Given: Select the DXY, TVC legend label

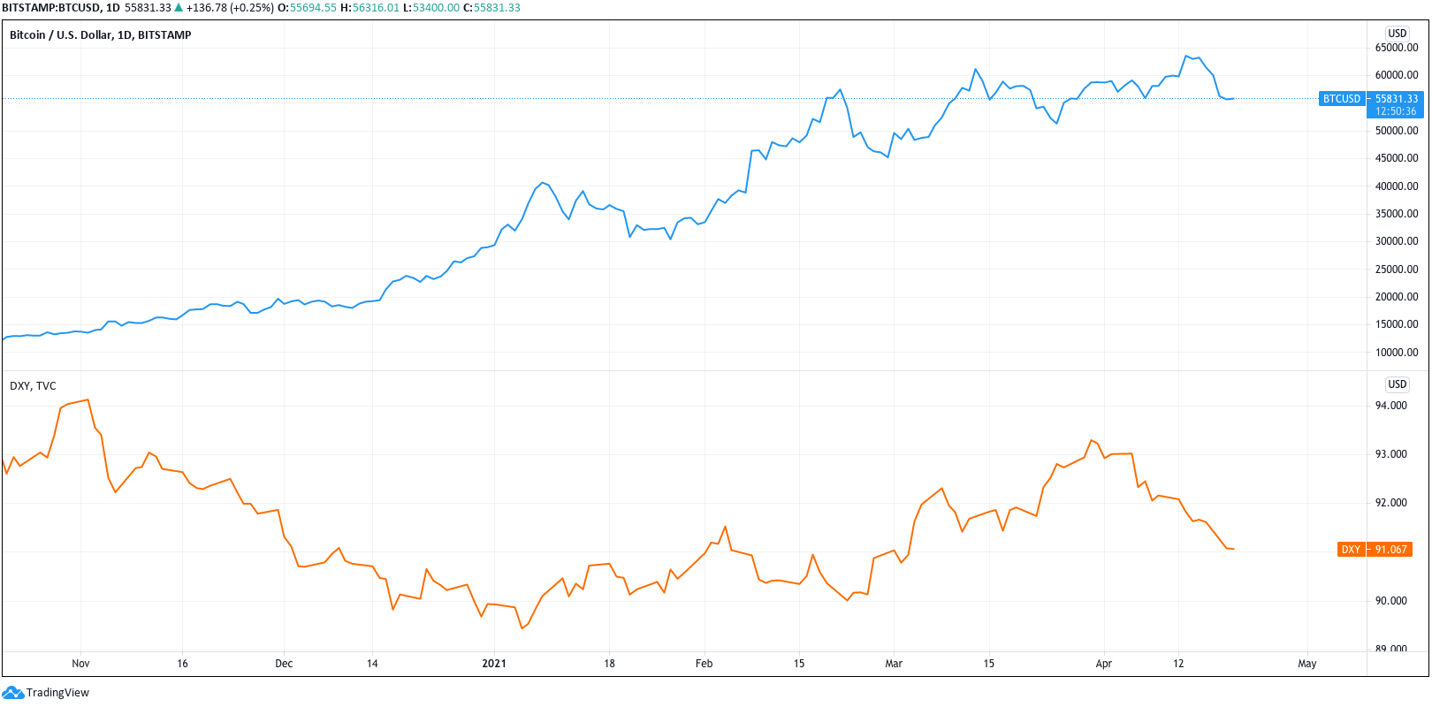Looking at the screenshot, I should point(33,386).
